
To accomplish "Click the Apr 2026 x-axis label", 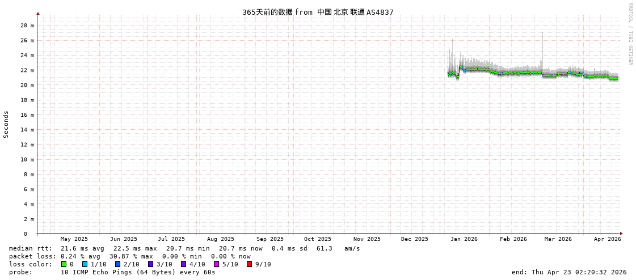I will point(607,239).
